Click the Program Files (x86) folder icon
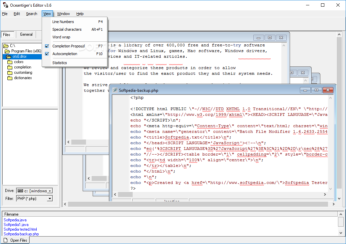Image resolution: width=346 pixels, height=244 pixels. pos(7,51)
